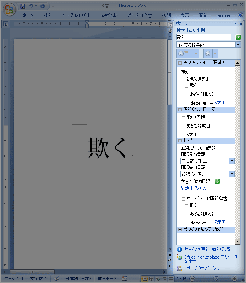Open Office Marketplace でサービスを検索 link

211,259
